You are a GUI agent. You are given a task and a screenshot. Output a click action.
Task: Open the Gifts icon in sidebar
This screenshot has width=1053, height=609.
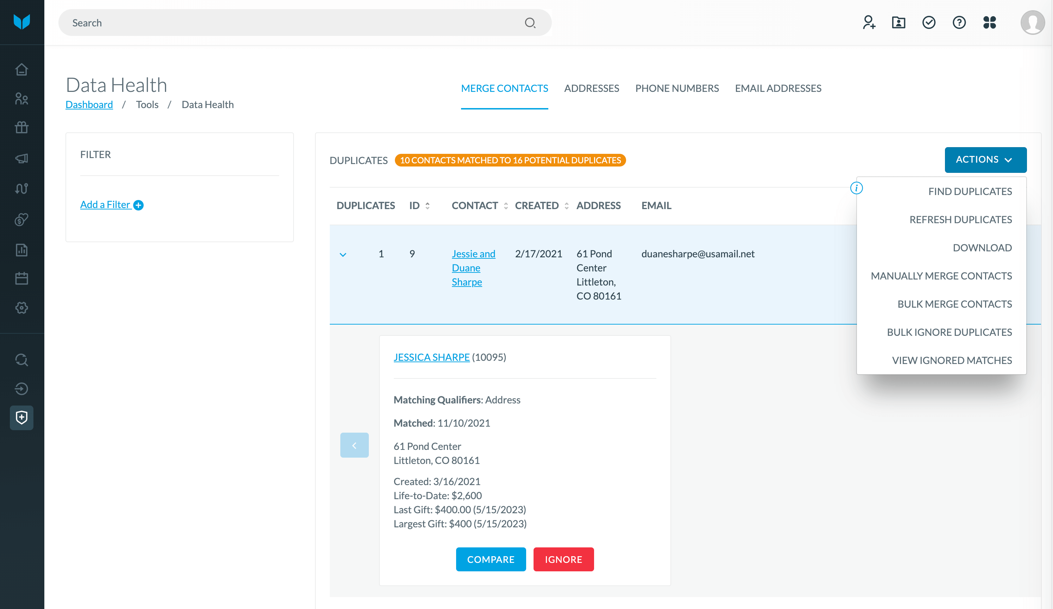pyautogui.click(x=21, y=127)
